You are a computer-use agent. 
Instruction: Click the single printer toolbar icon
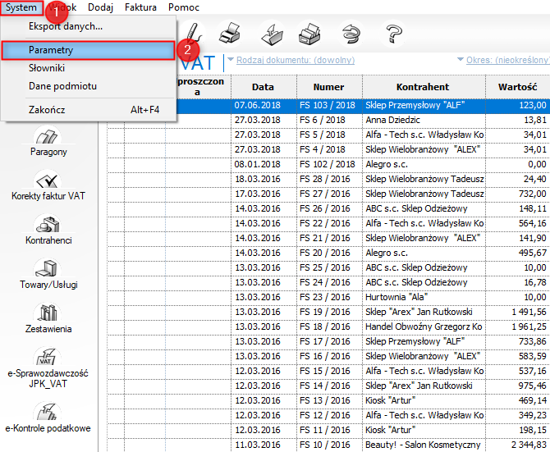[x=230, y=34]
